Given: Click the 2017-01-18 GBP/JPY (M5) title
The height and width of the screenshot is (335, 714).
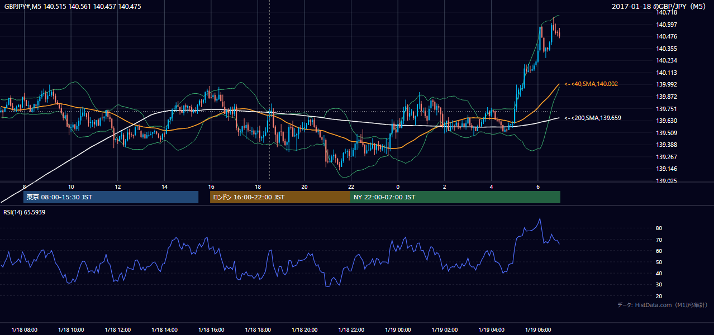Looking at the screenshot, I should pyautogui.click(x=660, y=6).
